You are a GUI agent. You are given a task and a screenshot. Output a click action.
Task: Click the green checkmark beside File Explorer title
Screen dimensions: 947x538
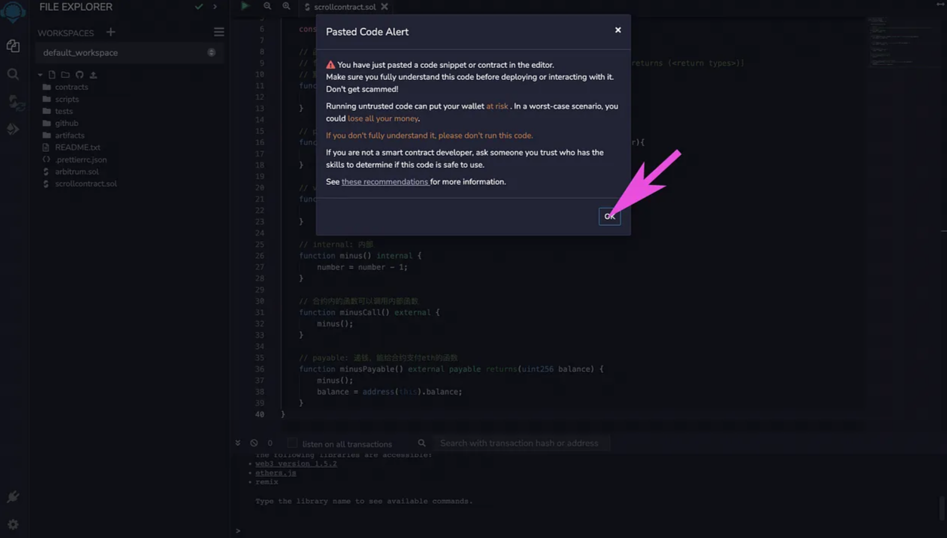[x=199, y=7]
